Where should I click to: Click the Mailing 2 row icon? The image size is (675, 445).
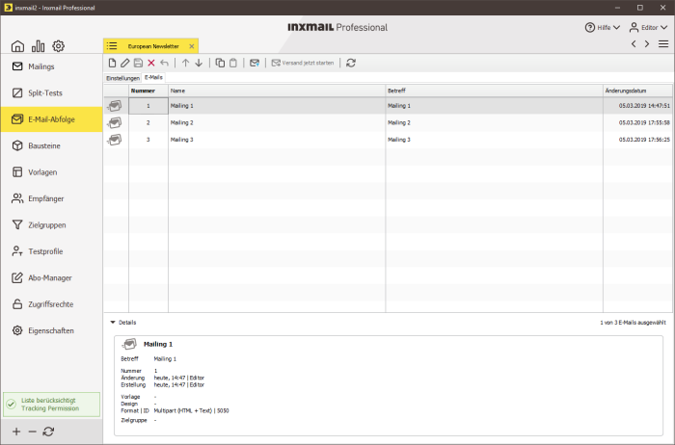pos(115,122)
